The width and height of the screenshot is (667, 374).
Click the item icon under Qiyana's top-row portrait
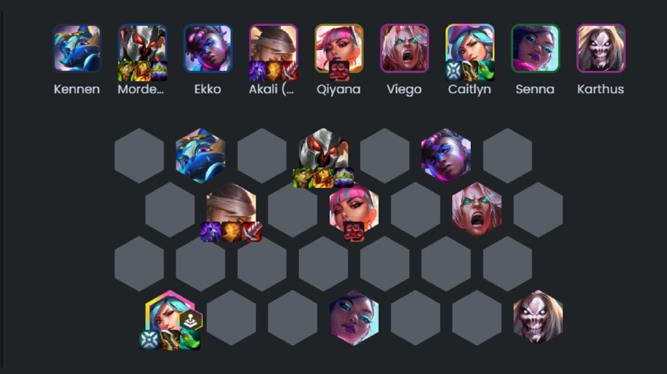(339, 71)
